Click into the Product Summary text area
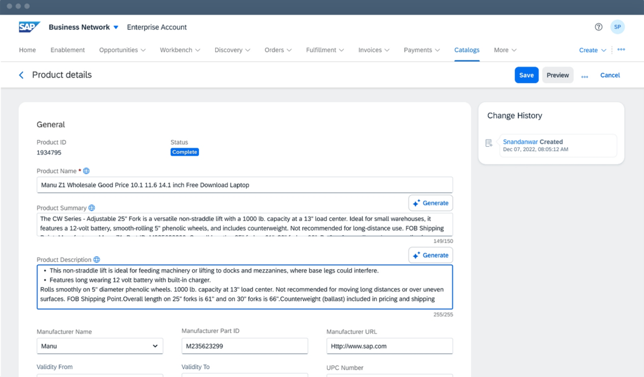The height and width of the screenshot is (377, 644). pyautogui.click(x=245, y=224)
